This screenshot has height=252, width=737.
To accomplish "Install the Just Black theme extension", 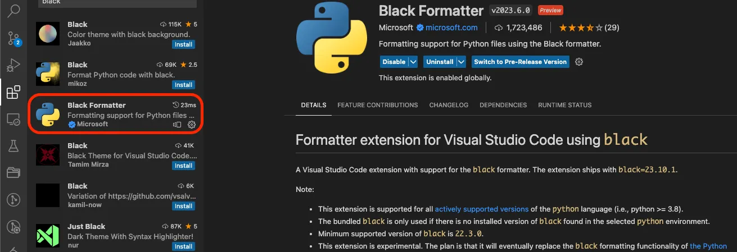I will click(183, 246).
